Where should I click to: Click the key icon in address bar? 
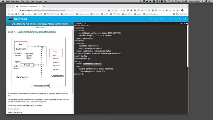pyautogui.click(x=109, y=10)
